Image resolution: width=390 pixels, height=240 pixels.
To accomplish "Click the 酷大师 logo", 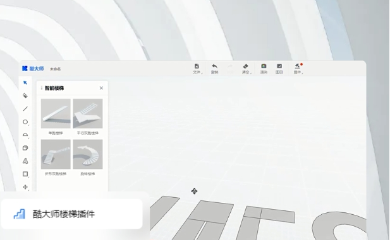I will (33, 69).
